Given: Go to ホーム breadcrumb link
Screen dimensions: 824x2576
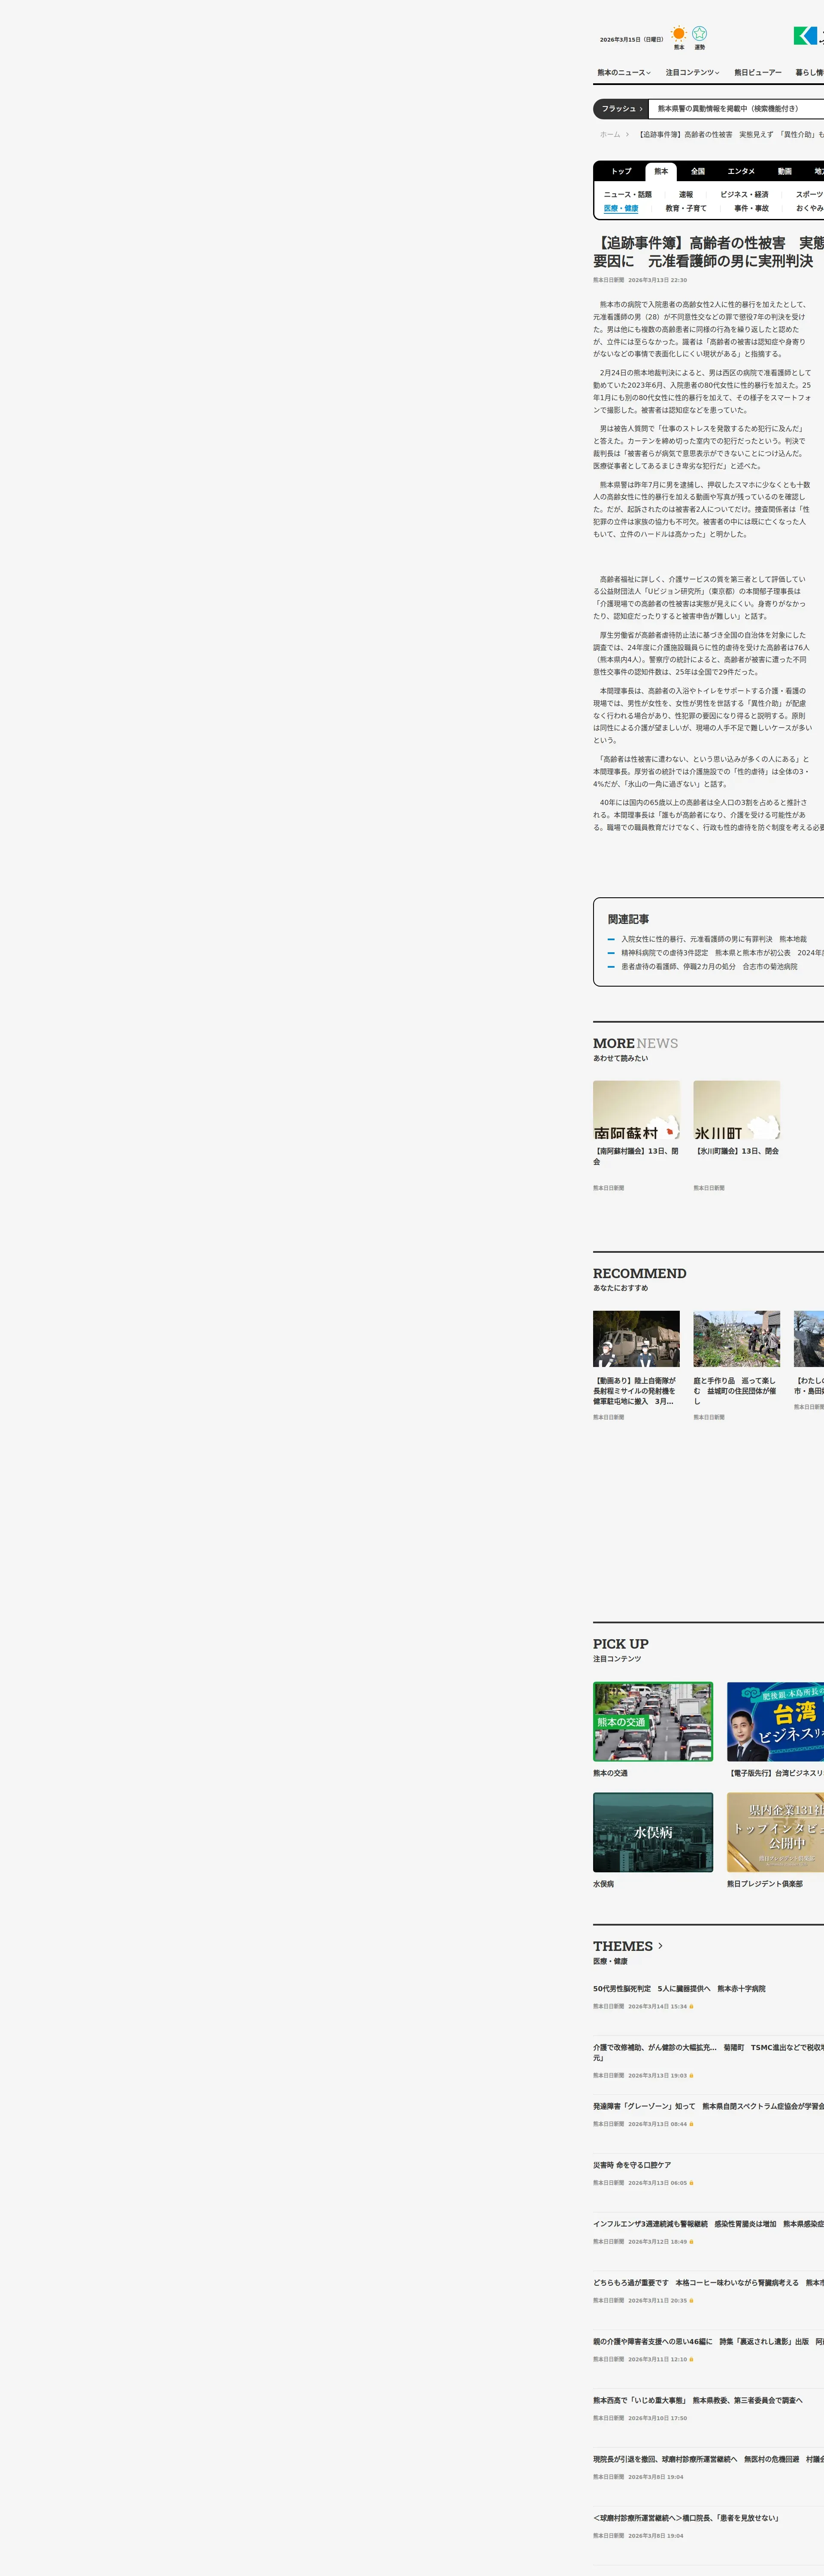Looking at the screenshot, I should 610,135.
